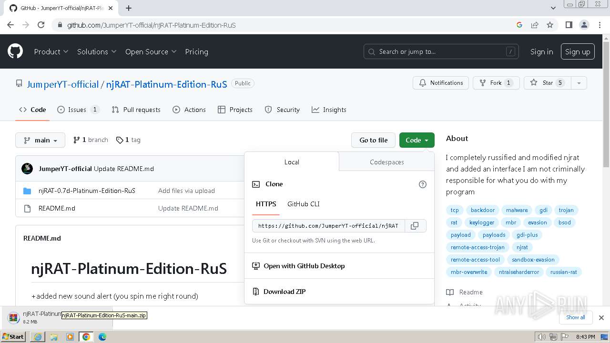Open the main branch dropdown
Screen dimensions: 610x343
(x=41, y=140)
